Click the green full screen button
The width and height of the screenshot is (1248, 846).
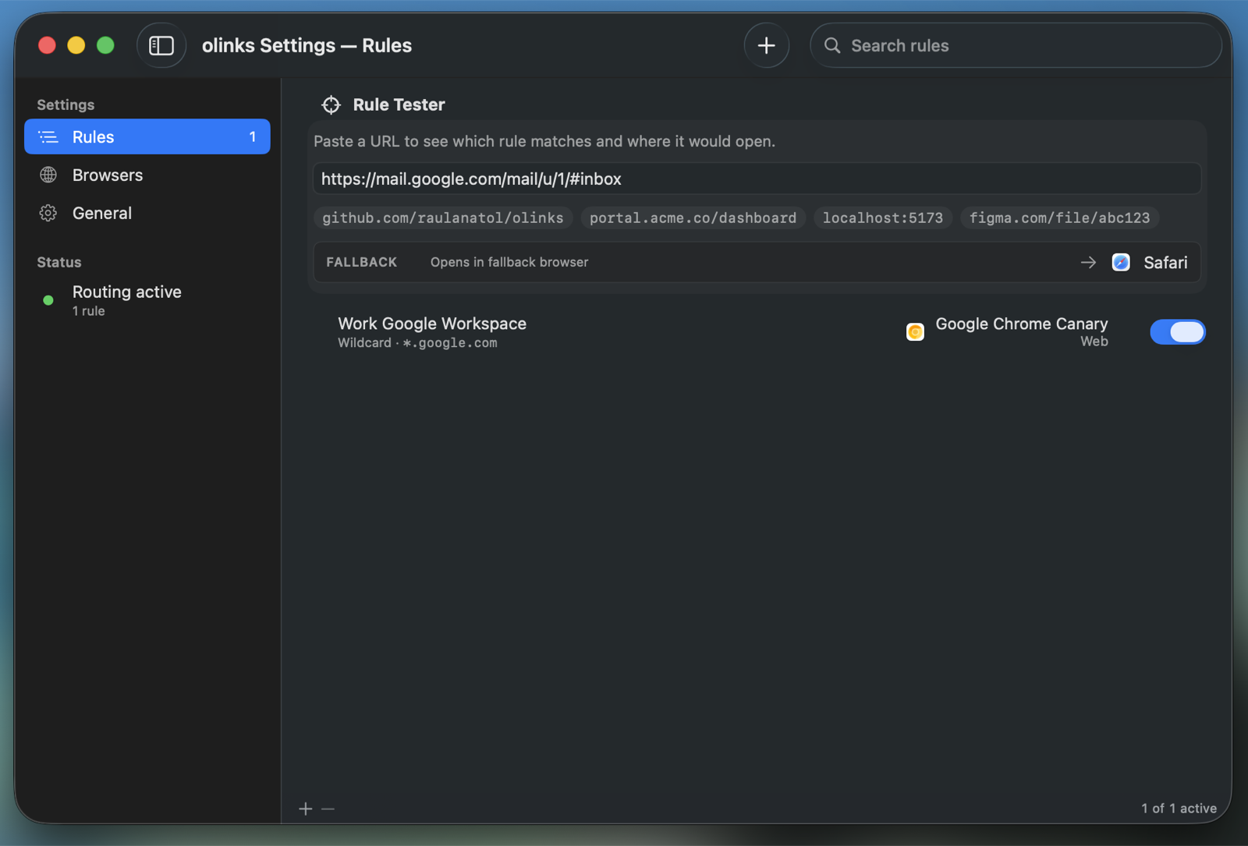click(105, 45)
